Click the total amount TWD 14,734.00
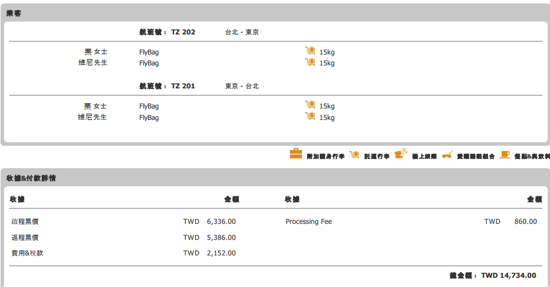The height and width of the screenshot is (287, 550). click(508, 276)
